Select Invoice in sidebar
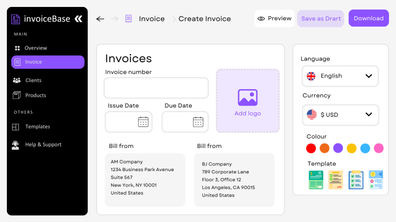This screenshot has height=222, width=396. tap(48, 62)
